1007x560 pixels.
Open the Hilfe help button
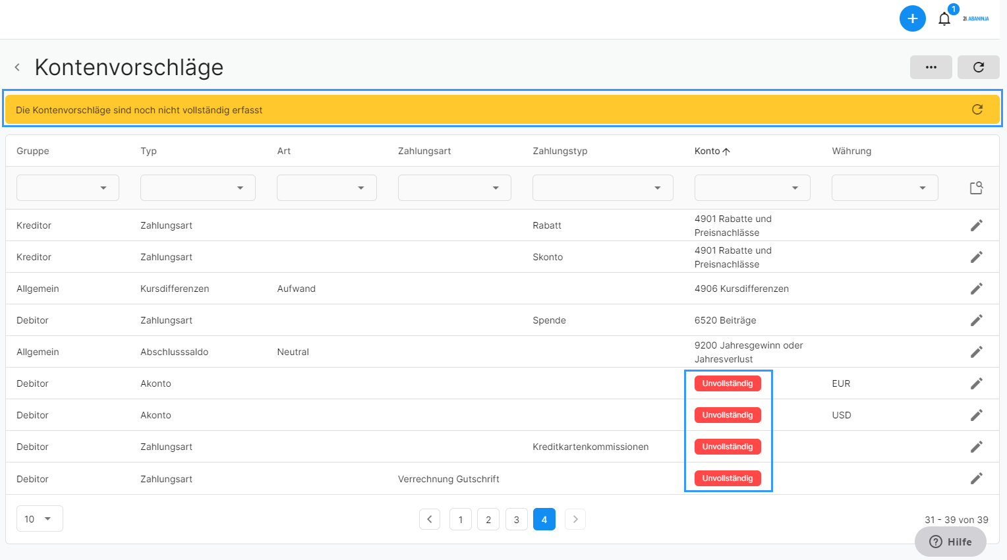[950, 542]
